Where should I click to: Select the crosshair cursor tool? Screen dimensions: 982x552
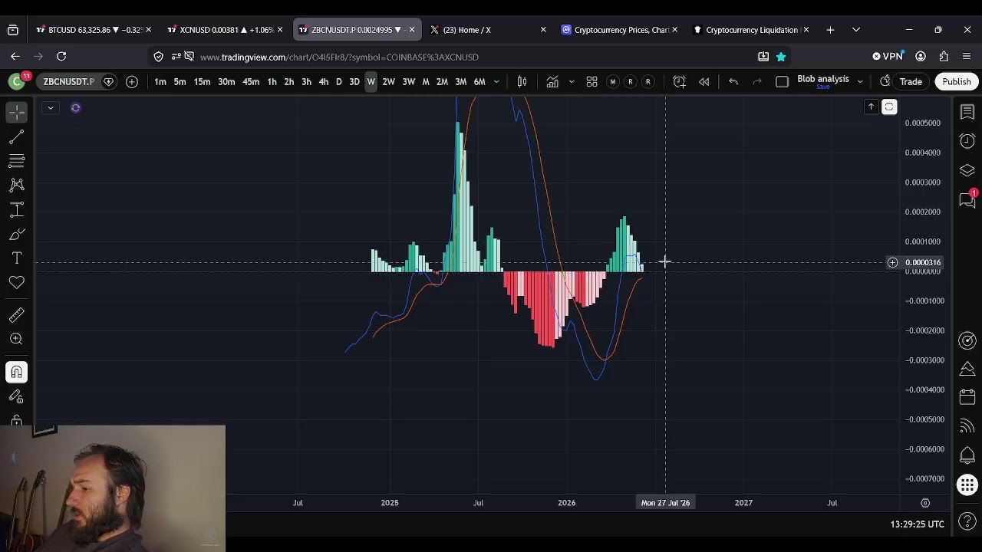[x=16, y=112]
